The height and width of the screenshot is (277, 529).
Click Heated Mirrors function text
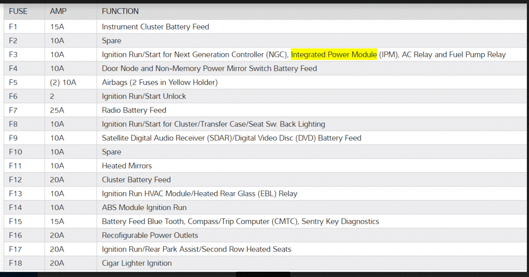click(x=127, y=166)
